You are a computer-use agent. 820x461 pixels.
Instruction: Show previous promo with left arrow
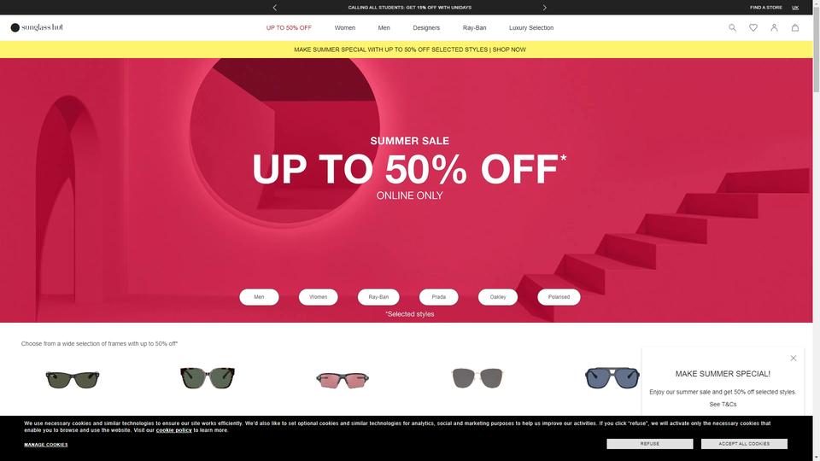coord(275,8)
